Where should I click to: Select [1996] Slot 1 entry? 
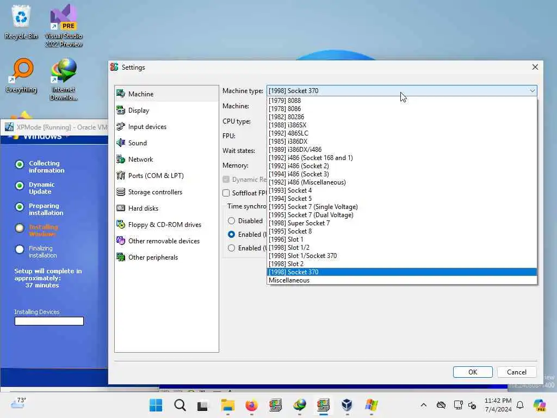[402, 239]
